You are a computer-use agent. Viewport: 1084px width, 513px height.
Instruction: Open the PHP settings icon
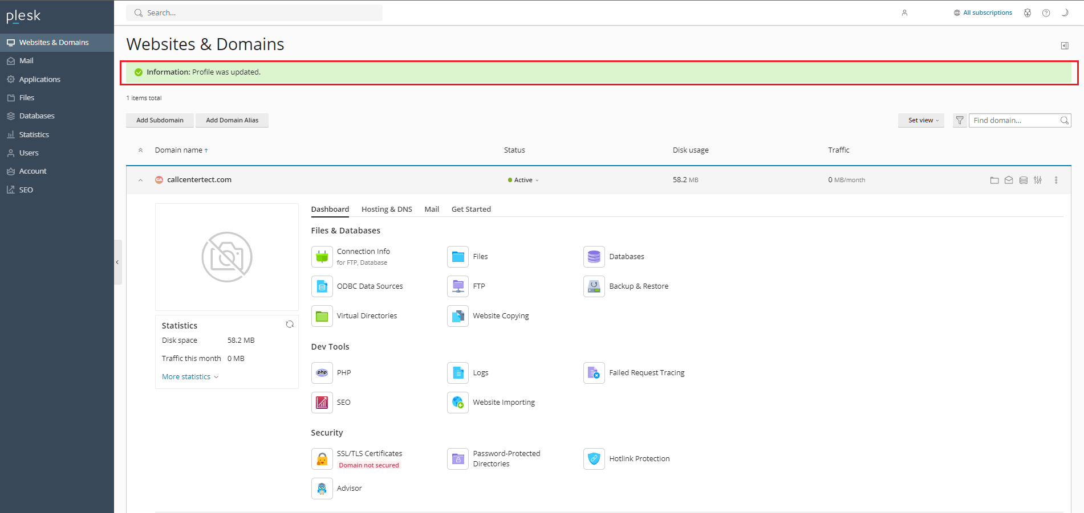pos(322,373)
